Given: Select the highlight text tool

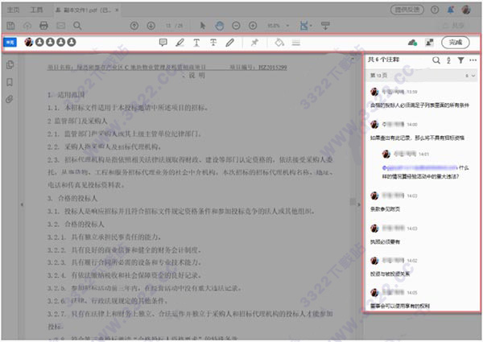Looking at the screenshot, I should point(180,43).
